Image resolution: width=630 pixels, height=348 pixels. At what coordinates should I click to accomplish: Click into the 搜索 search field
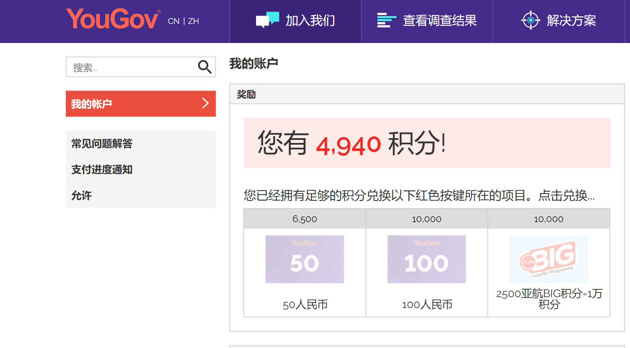coord(131,67)
